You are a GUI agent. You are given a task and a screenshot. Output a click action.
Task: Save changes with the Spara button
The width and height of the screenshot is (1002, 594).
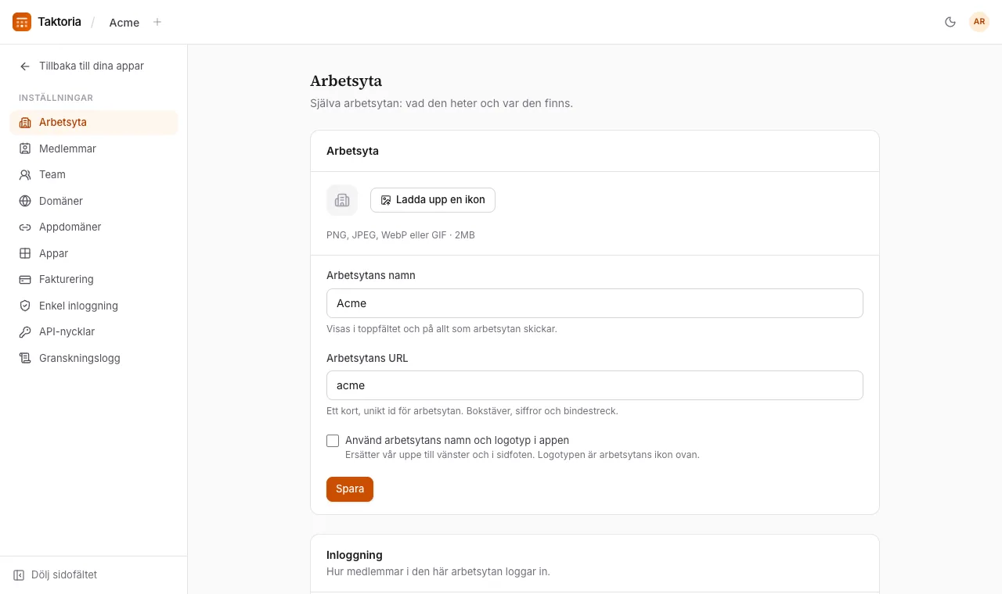pyautogui.click(x=350, y=489)
